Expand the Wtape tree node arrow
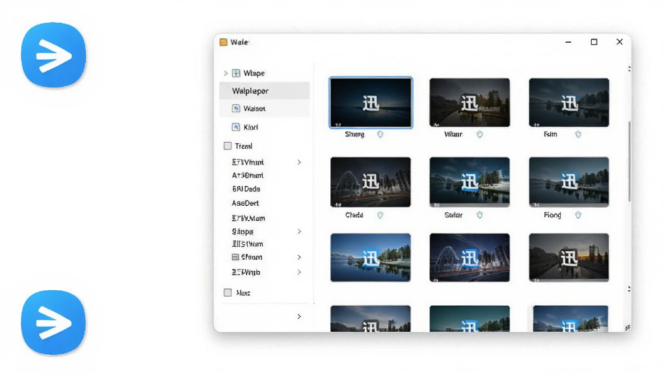 pyautogui.click(x=226, y=73)
